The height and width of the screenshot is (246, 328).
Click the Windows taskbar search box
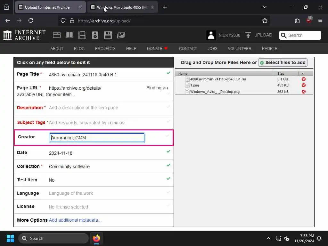pos(53,238)
